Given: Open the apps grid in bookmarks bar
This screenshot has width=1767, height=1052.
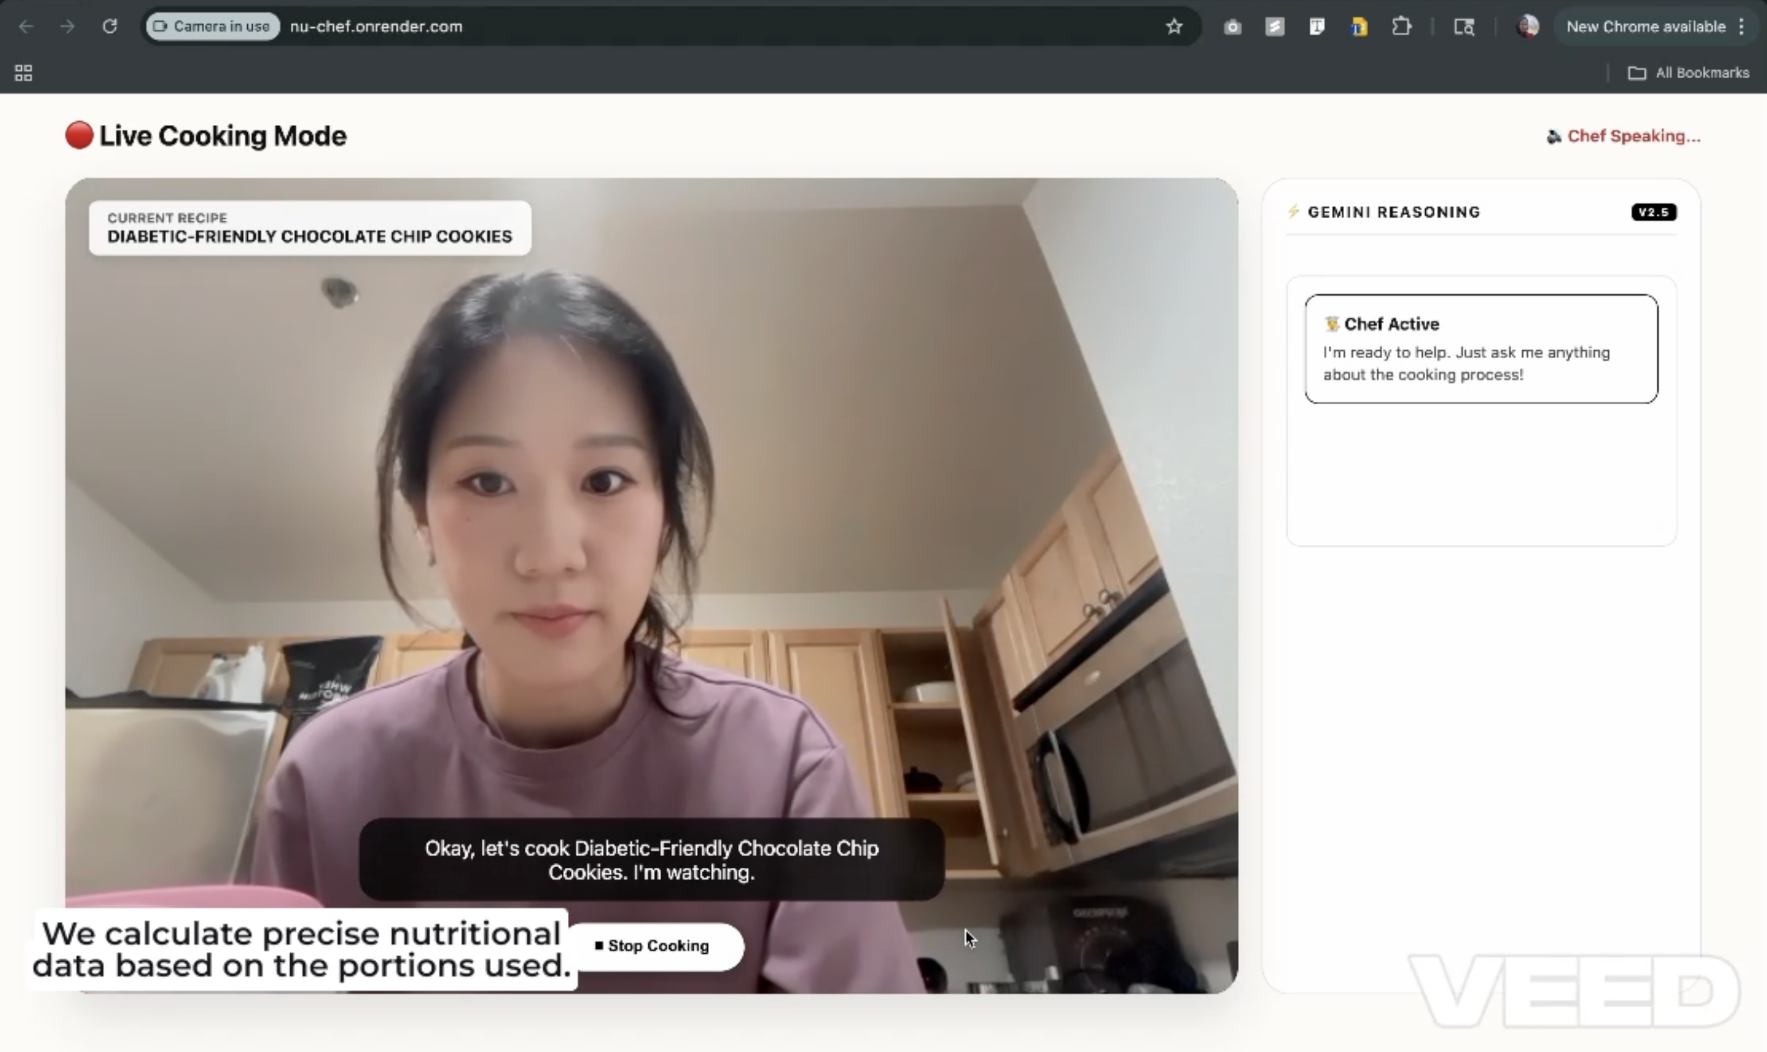Looking at the screenshot, I should (x=24, y=73).
